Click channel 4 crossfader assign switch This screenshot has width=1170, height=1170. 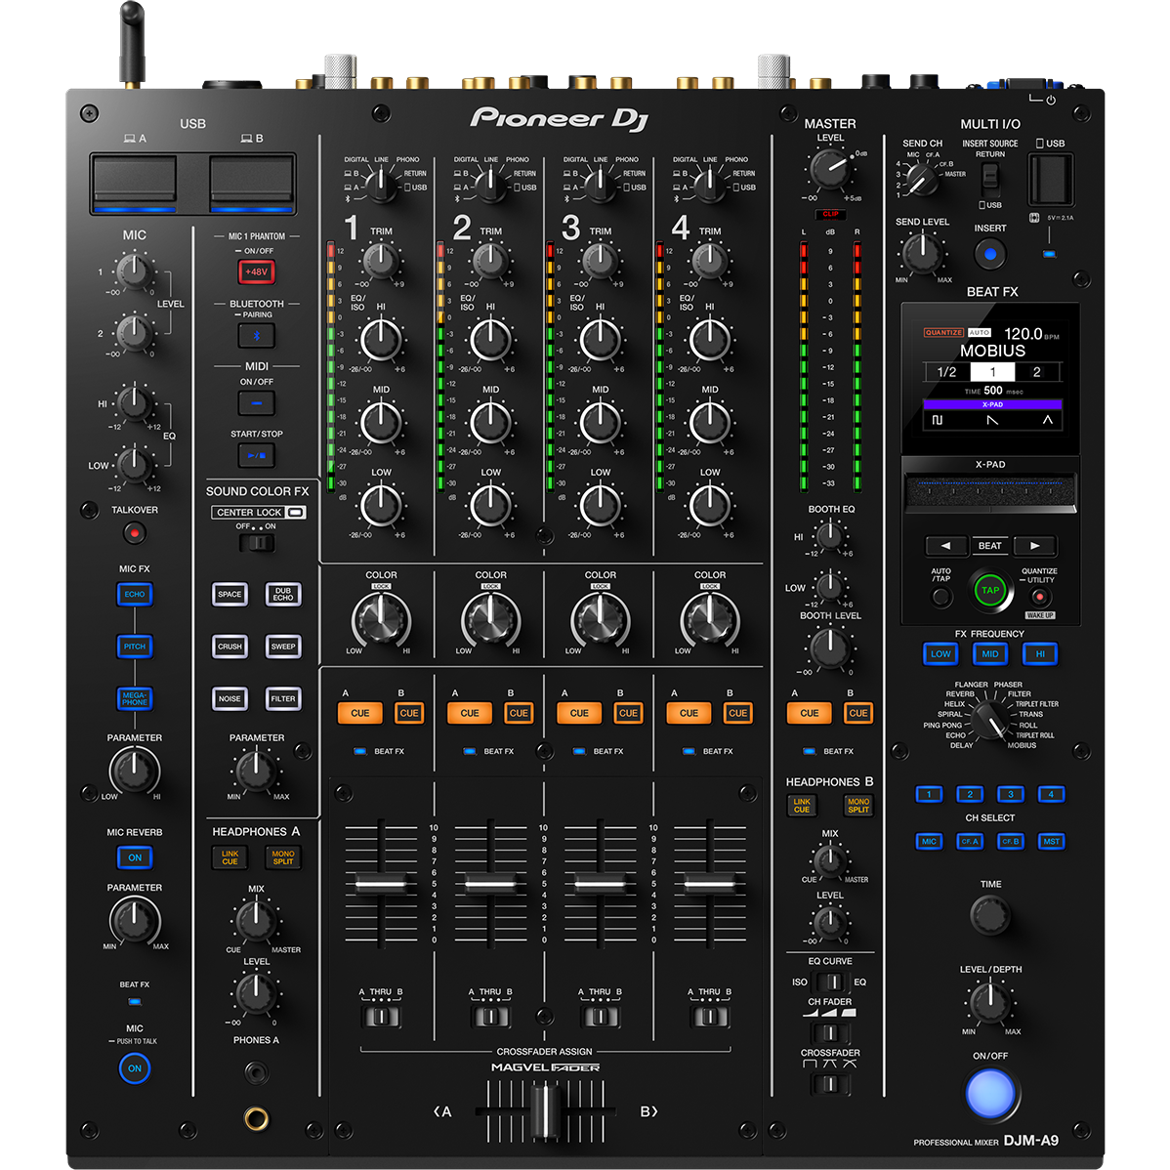[710, 1017]
